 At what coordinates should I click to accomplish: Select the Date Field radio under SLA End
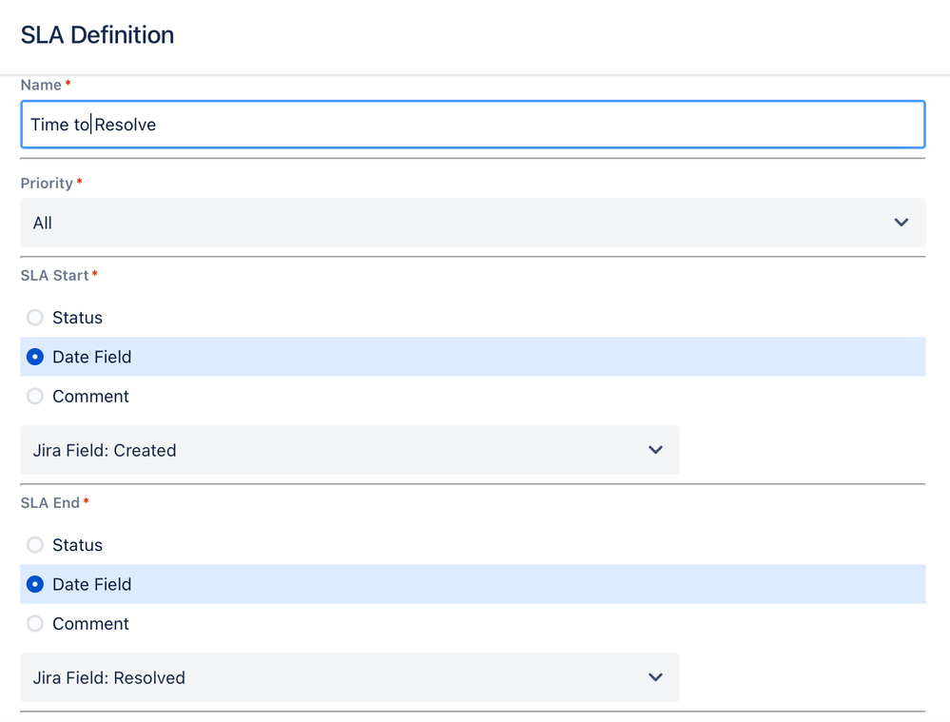click(35, 584)
